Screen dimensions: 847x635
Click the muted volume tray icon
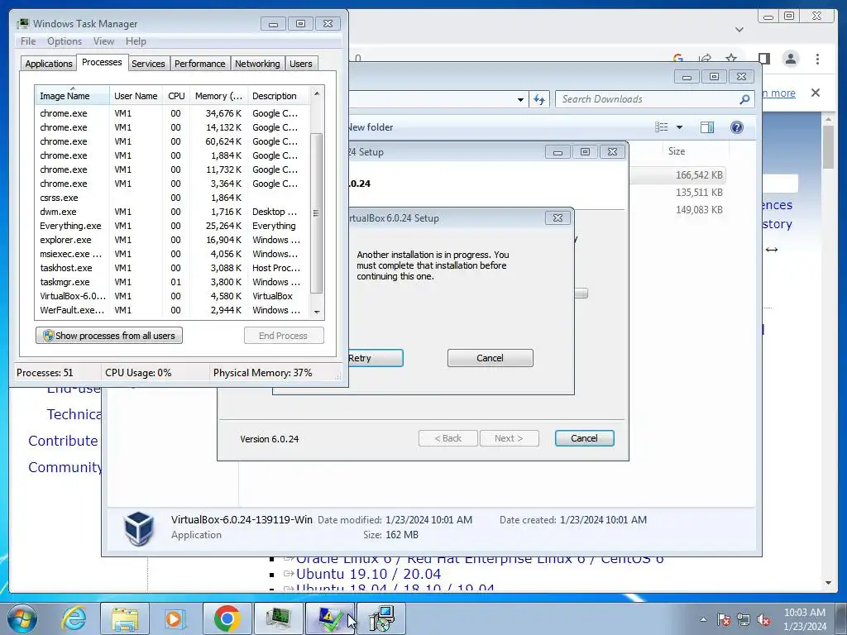point(763,619)
